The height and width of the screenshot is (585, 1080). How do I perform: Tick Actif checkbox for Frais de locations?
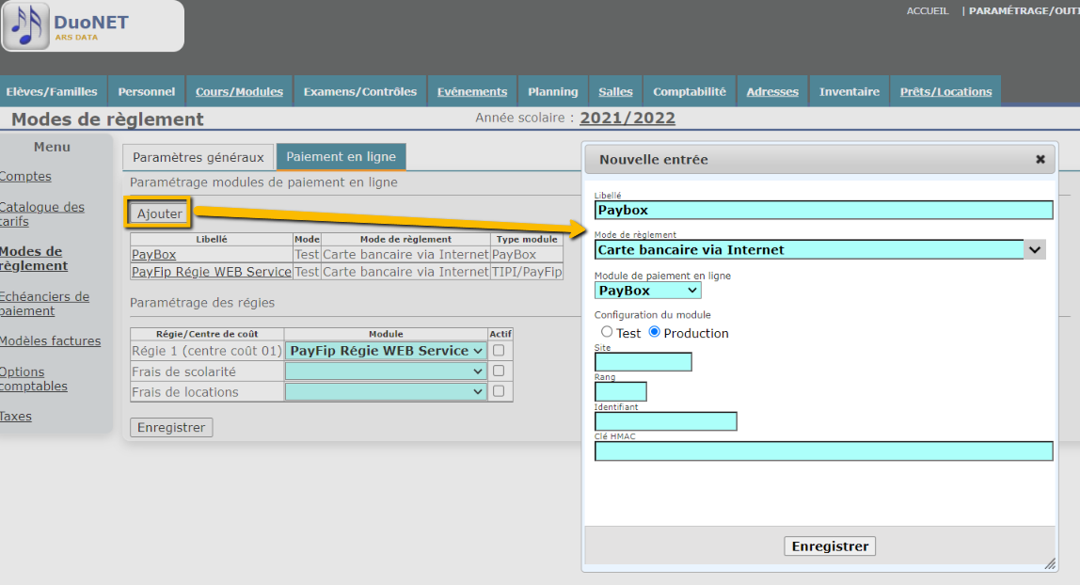pyautogui.click(x=499, y=391)
